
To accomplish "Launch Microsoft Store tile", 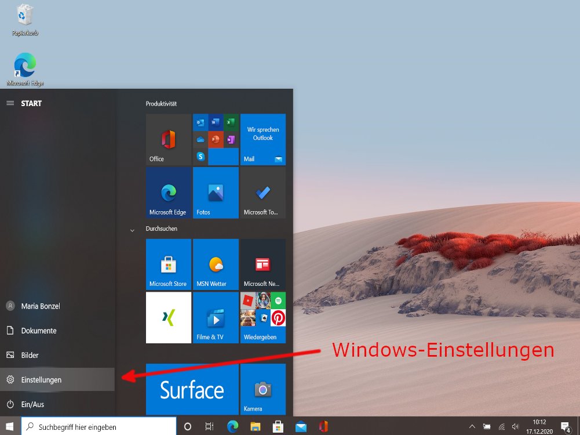I will pos(168,264).
